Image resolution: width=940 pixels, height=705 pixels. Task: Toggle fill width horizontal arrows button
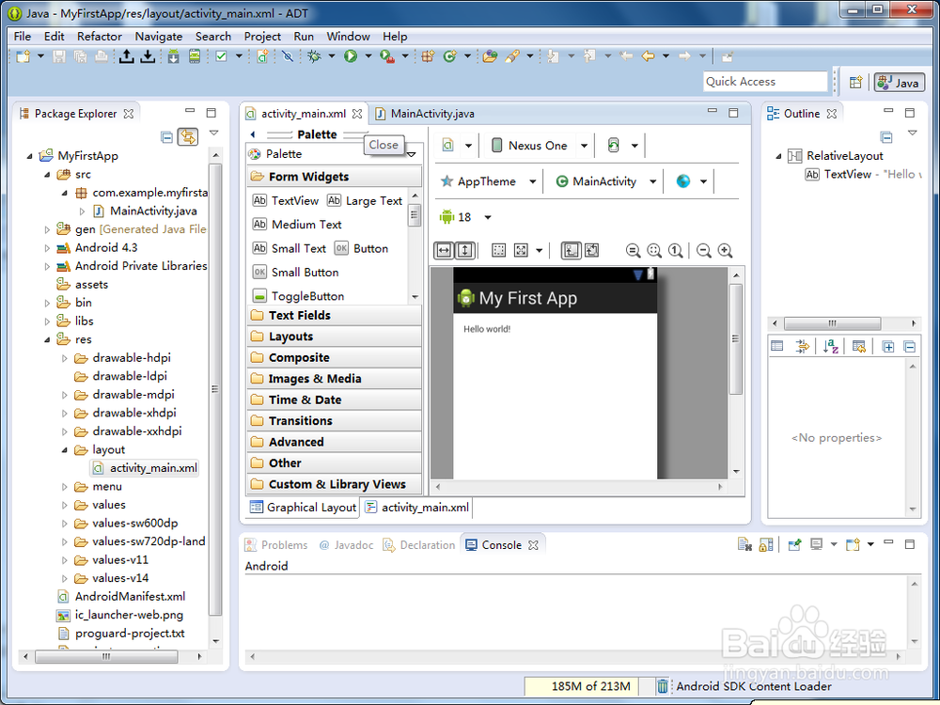coord(444,251)
